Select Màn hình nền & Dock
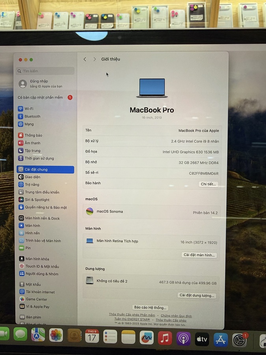Viewport: 266px width, 355px height. pos(39,218)
